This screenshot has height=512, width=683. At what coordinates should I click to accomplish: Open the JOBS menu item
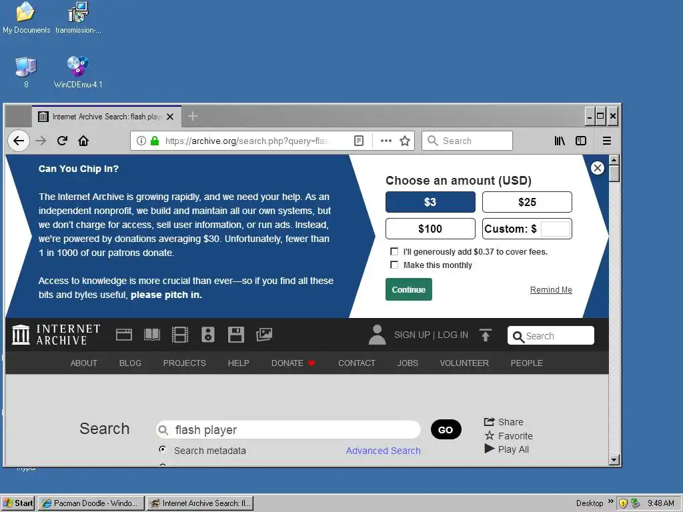408,363
